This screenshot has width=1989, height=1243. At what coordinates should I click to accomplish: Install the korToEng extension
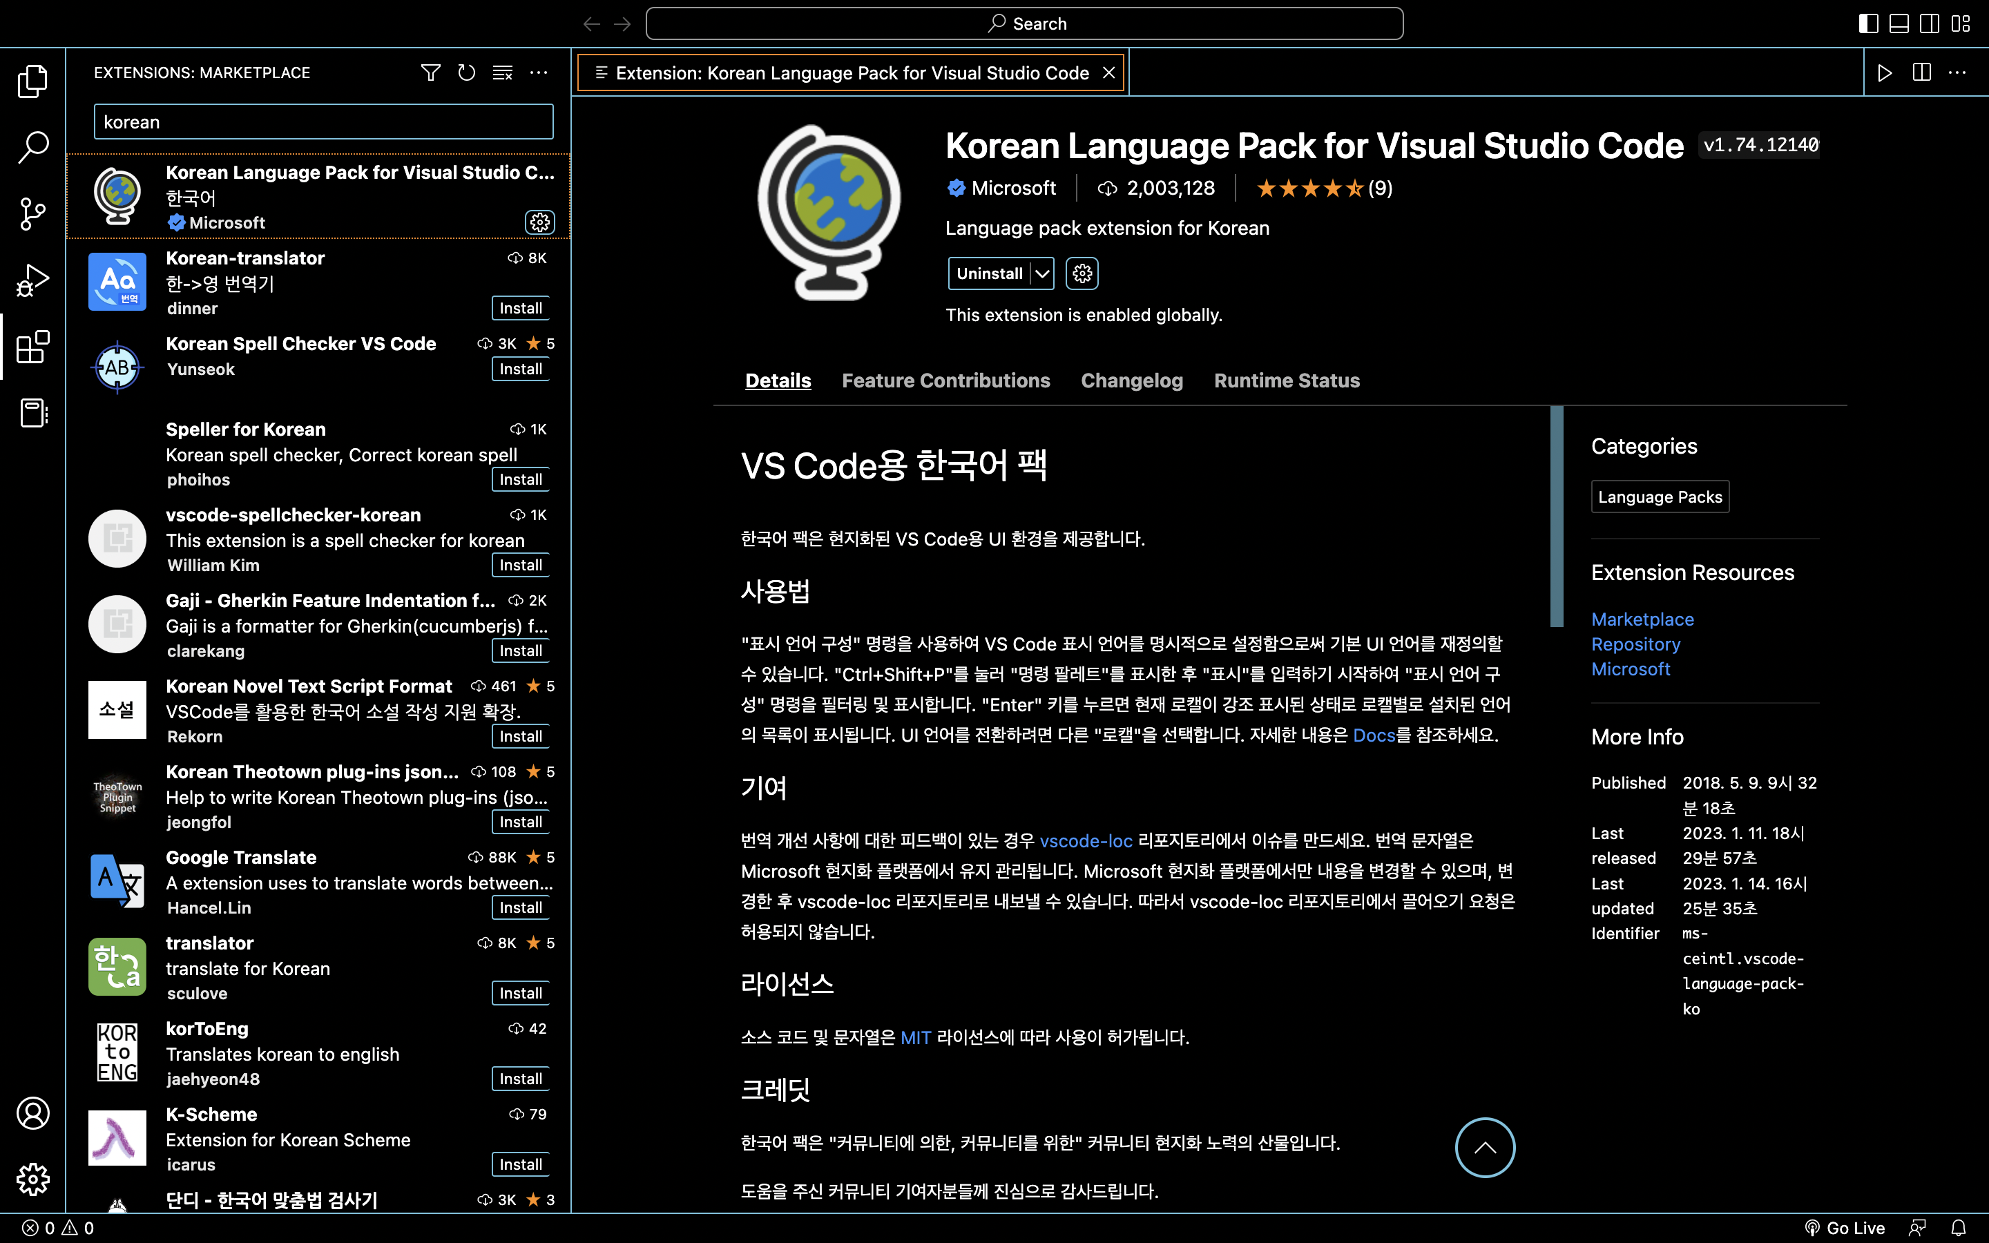(x=520, y=1079)
